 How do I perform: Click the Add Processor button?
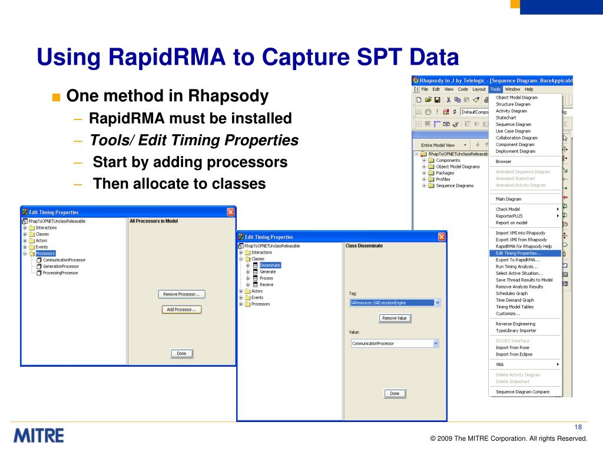(181, 310)
